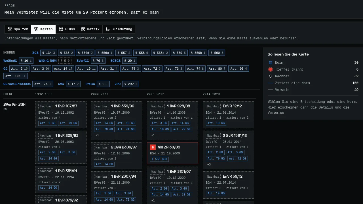Expand +1 more norms in 1 BvR 3151/07
363x204 pixels.
(x=153, y=201)
